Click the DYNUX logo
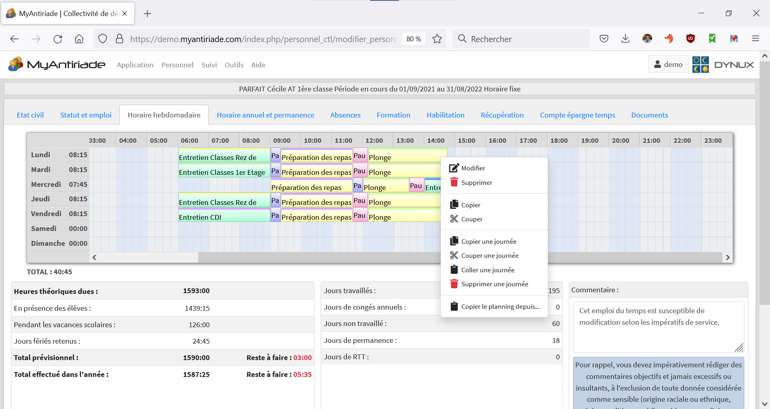This screenshot has height=409, width=770. click(723, 65)
